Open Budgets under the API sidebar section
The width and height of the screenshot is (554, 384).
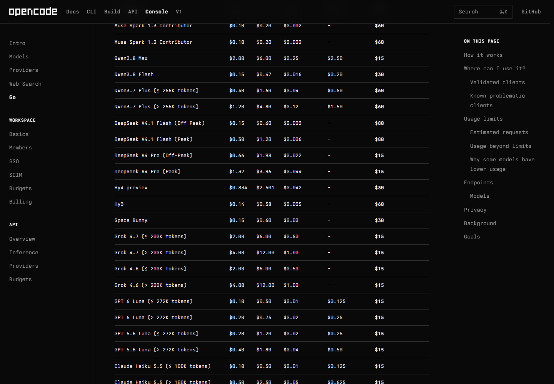[20, 279]
